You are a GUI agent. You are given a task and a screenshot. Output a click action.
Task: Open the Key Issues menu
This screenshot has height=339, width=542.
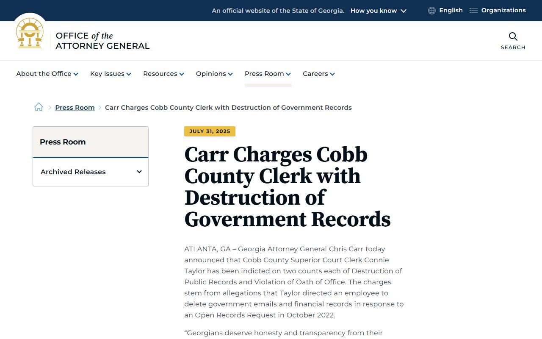[111, 74]
